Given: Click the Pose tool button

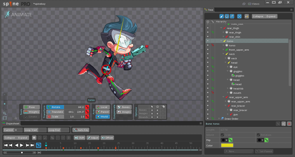Looking at the screenshot, I should click(31, 107).
